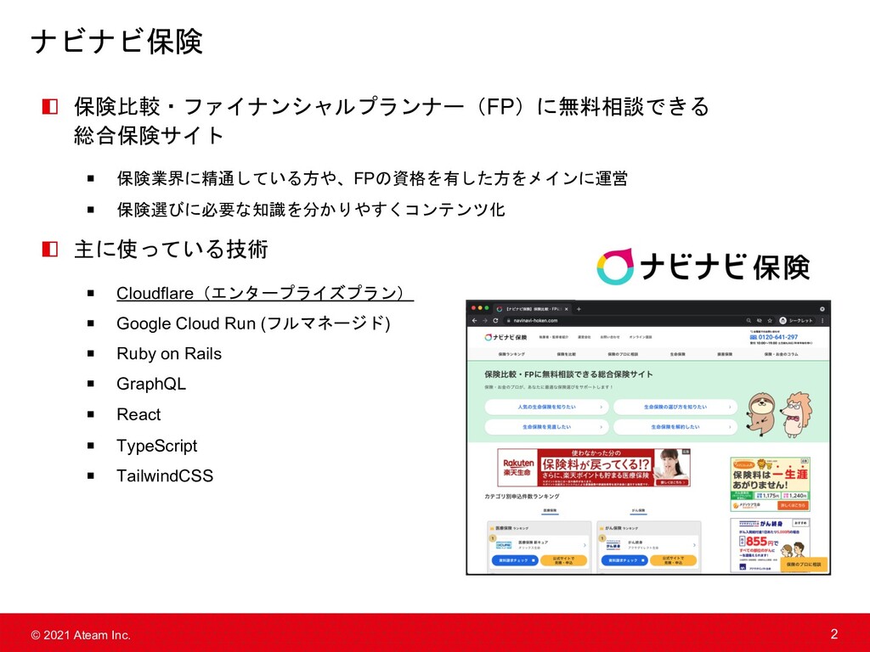Click the 'TailwindCSS' bullet text
Image resolution: width=870 pixels, height=652 pixels.
[x=165, y=475]
